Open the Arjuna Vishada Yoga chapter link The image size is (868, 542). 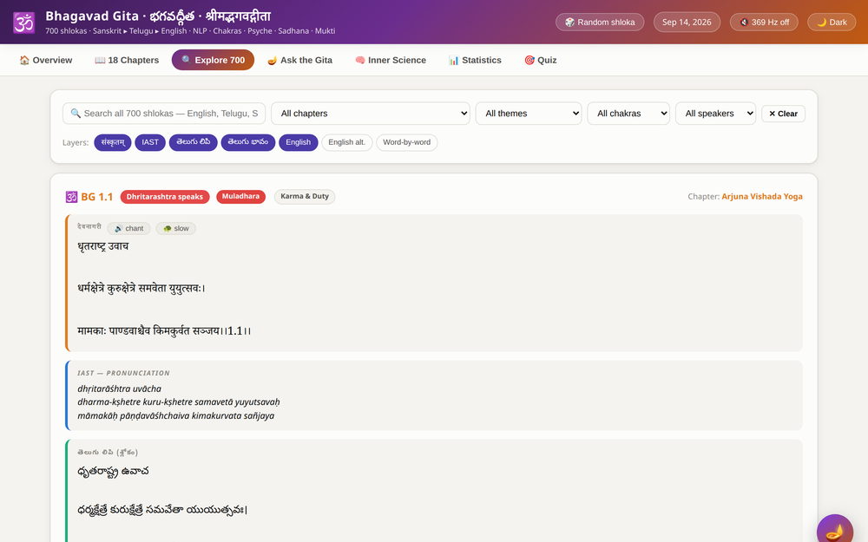pos(762,196)
